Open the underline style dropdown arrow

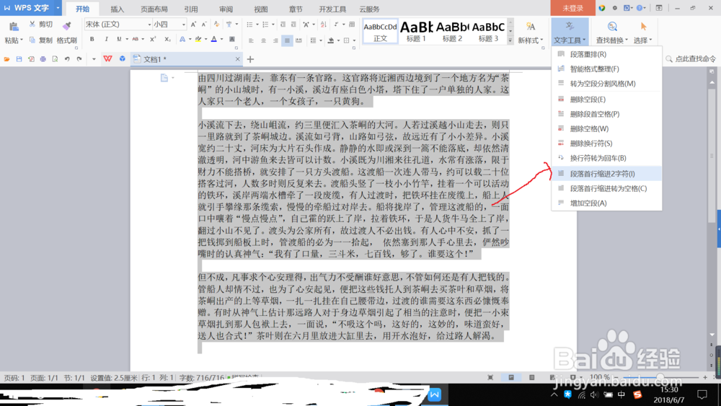pyautogui.click(x=127, y=40)
